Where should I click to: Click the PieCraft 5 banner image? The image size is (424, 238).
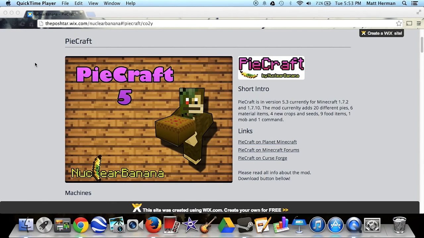(x=149, y=119)
